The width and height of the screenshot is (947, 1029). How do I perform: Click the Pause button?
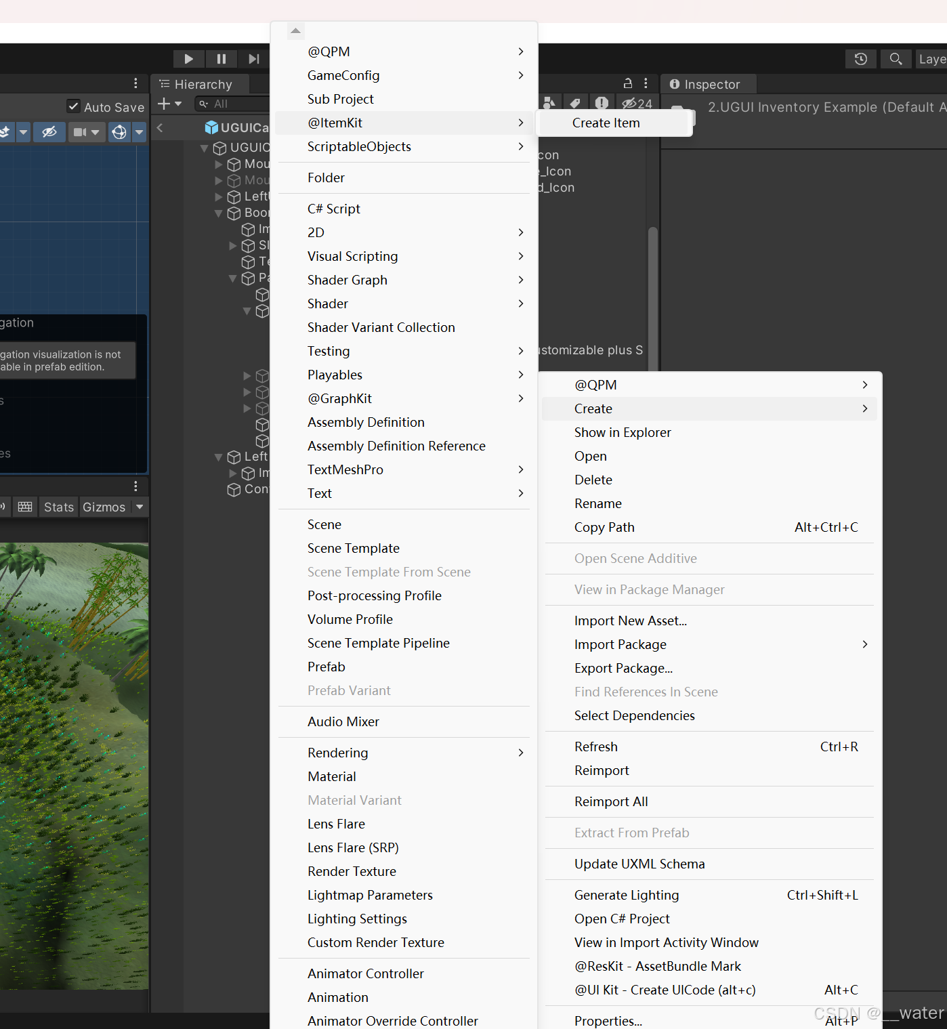coord(221,59)
